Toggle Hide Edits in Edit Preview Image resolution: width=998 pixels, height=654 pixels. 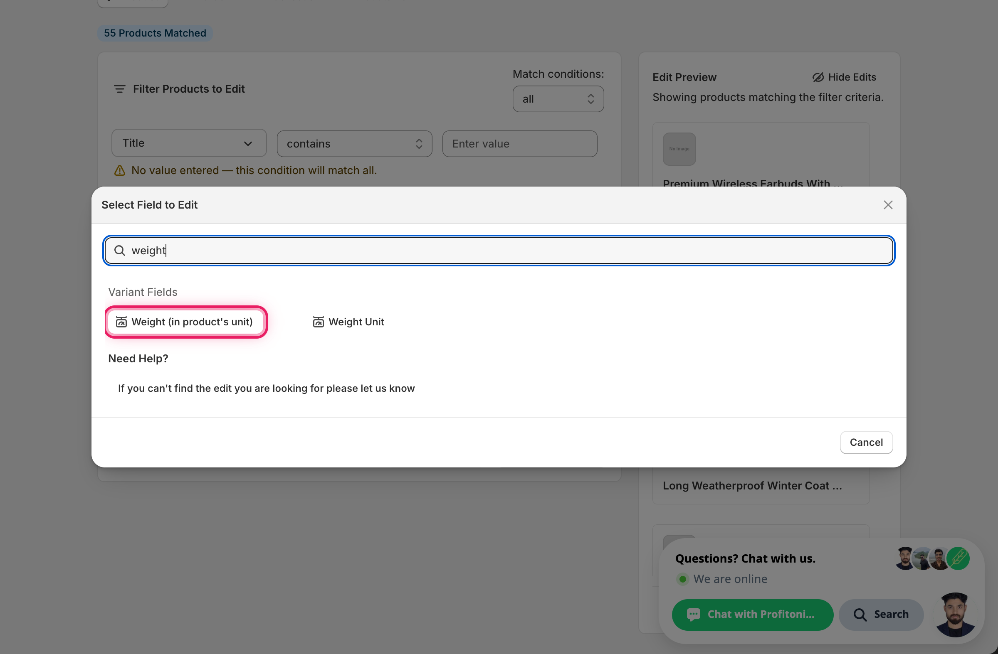844,77
